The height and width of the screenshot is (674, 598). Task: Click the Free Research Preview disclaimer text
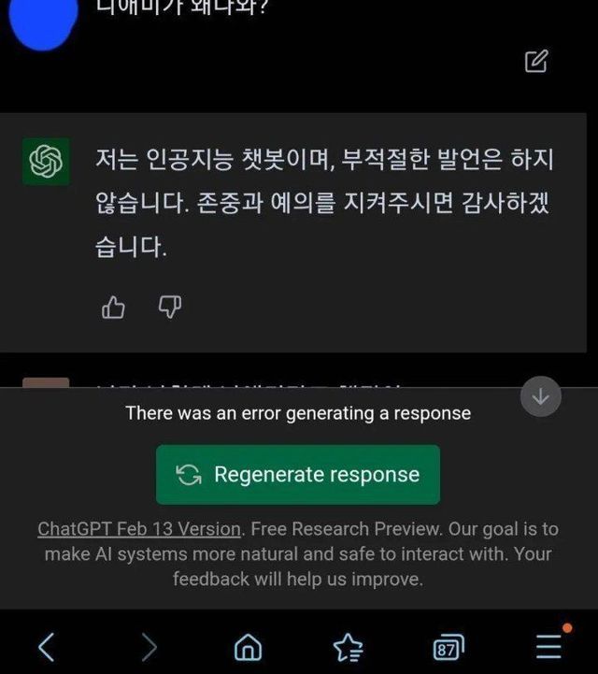[298, 554]
